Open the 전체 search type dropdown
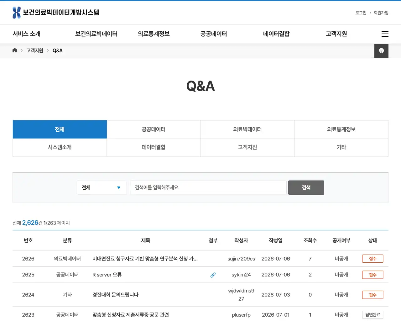 (x=102, y=187)
